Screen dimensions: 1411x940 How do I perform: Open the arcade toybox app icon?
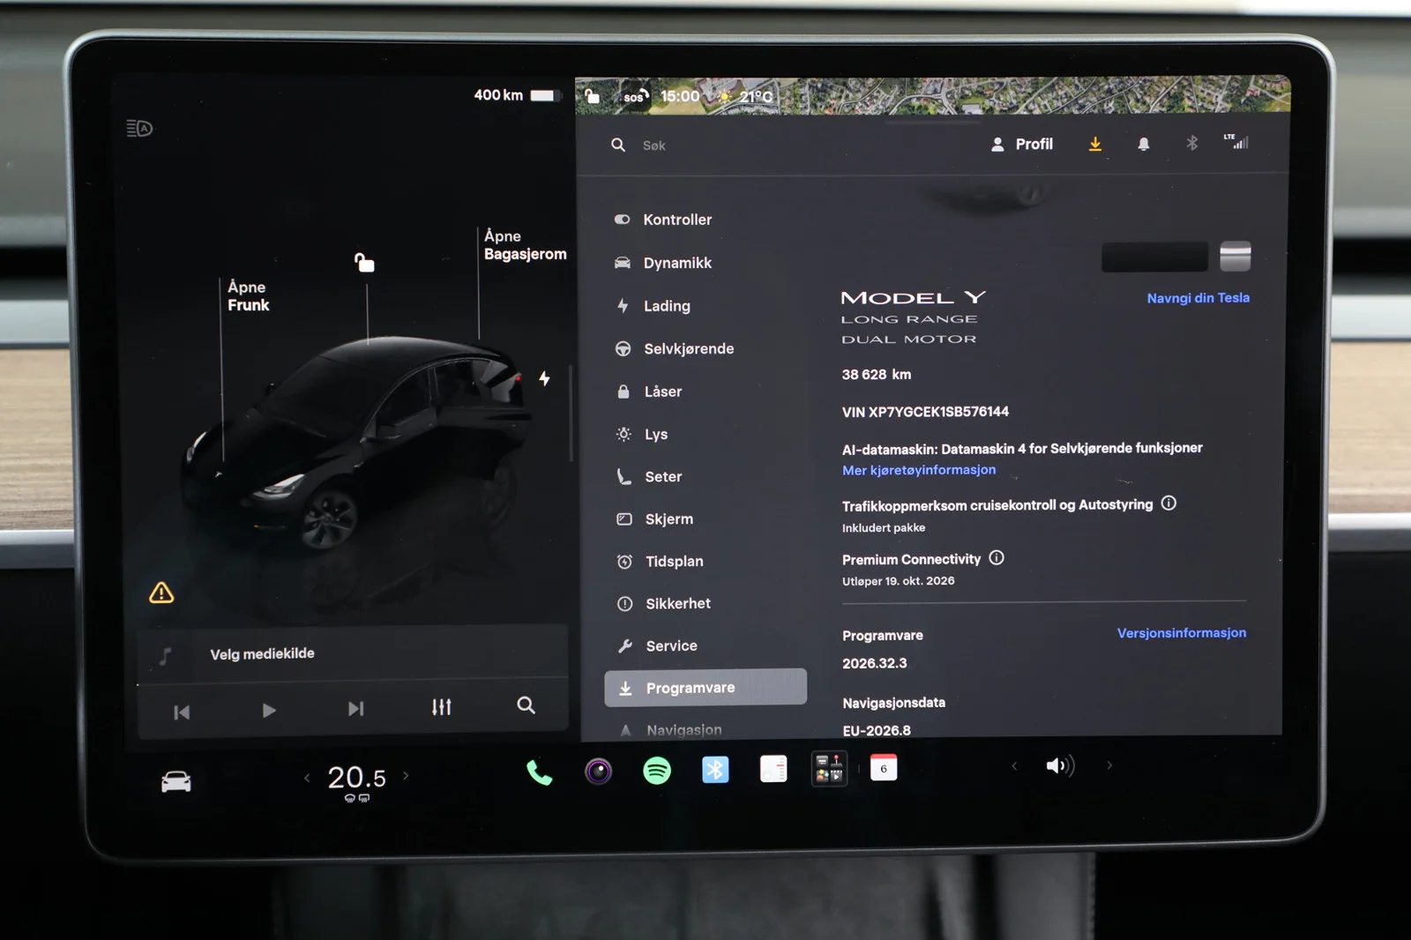[x=828, y=768]
